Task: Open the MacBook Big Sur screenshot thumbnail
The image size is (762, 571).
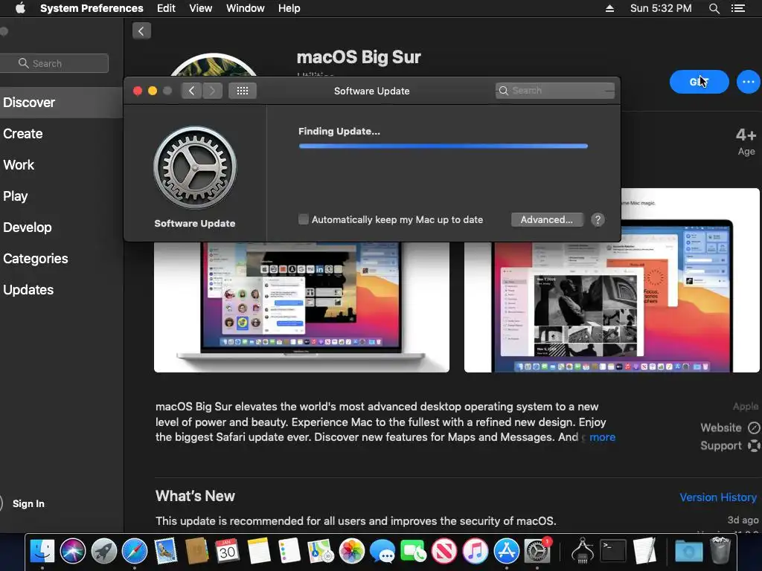Action: [x=301, y=307]
